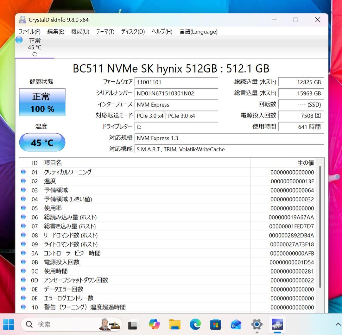Click the interface field NVM Express
The image size is (342, 335).
coord(176,105)
